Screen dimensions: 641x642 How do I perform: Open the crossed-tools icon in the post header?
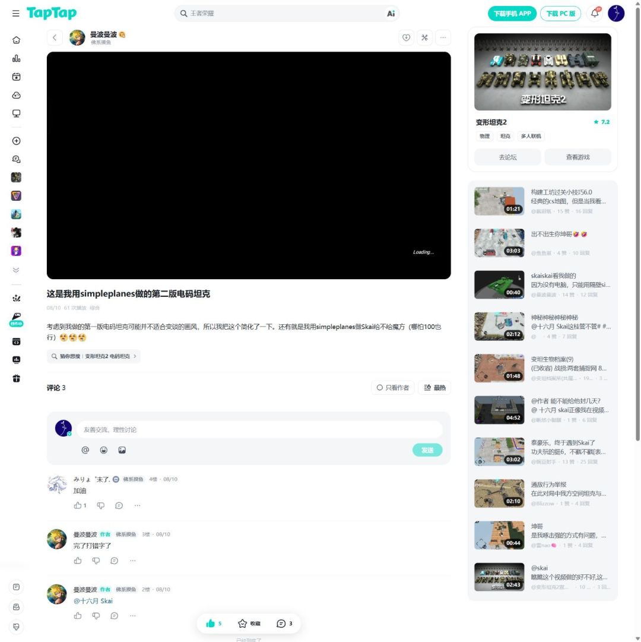coord(424,37)
